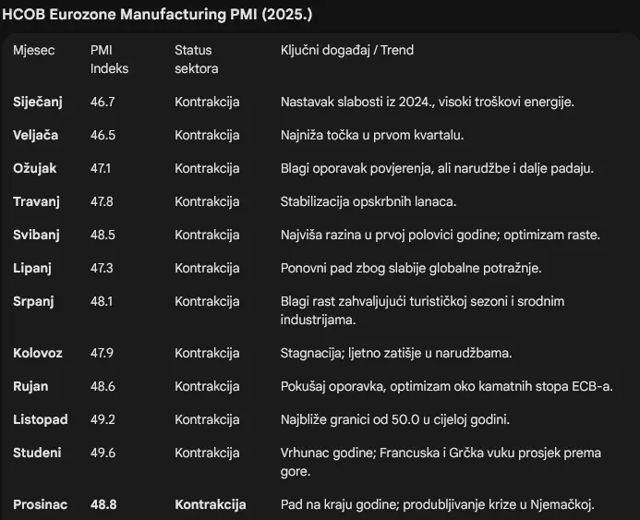
Task: Click the "Rujan" month cell
Action: (30, 386)
